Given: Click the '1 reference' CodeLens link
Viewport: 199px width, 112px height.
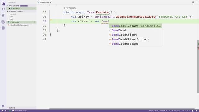Looking at the screenshot, I should tap(70, 8).
